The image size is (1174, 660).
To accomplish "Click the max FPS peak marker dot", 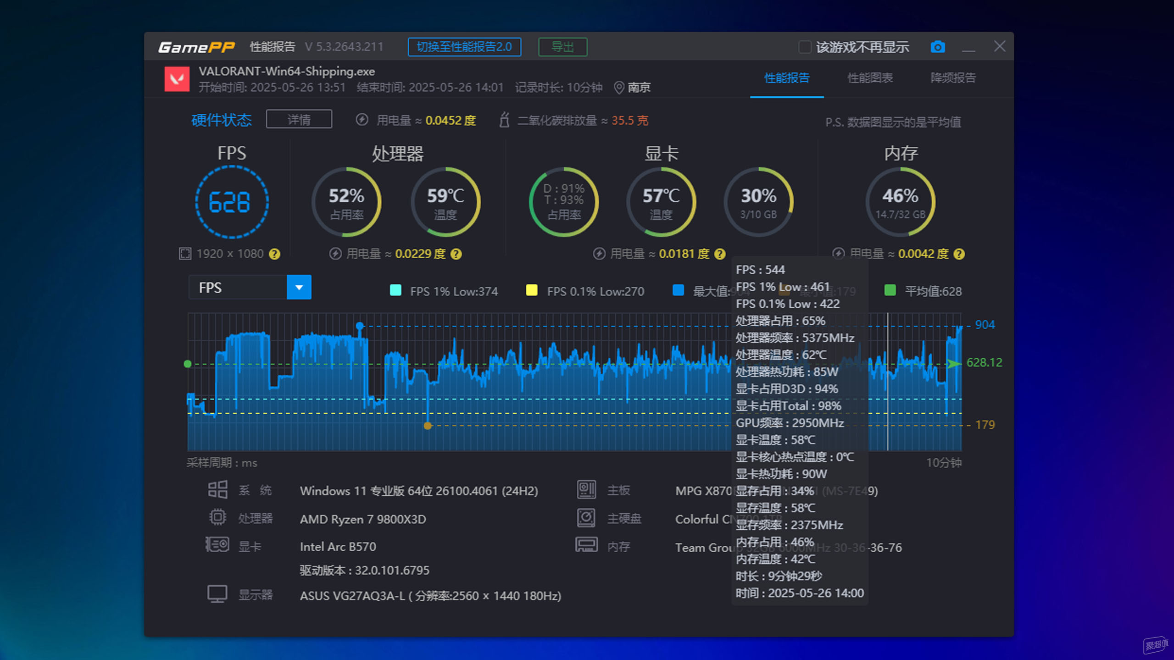I will [360, 326].
